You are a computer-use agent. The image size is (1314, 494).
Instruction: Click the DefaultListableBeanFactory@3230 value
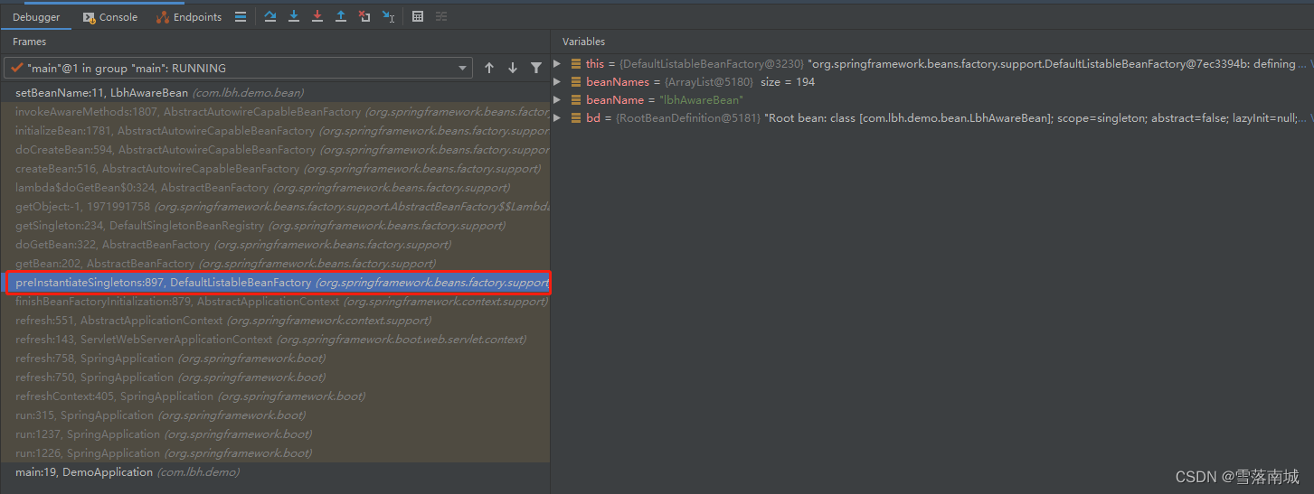click(x=712, y=64)
